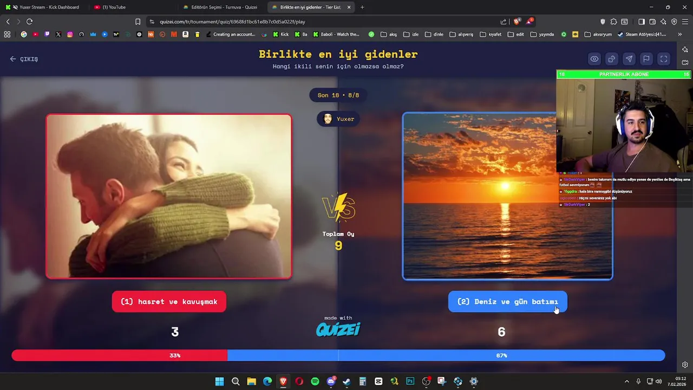
Task: Open the Brave Wallet icon
Action: pyautogui.click(x=652, y=22)
